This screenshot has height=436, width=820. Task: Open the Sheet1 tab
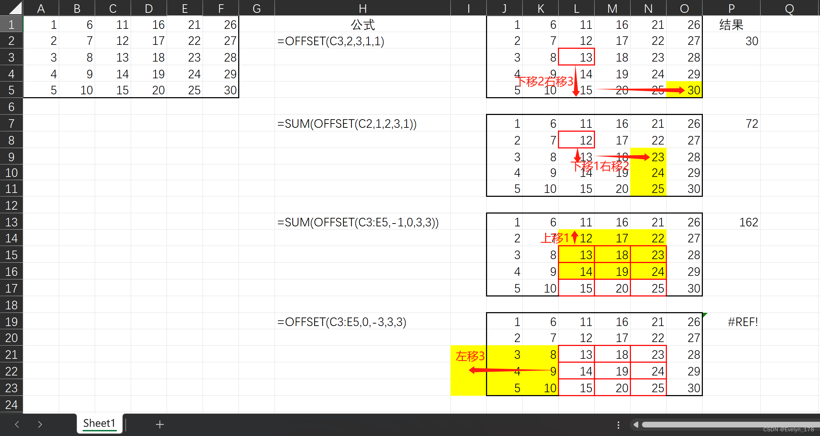[99, 424]
